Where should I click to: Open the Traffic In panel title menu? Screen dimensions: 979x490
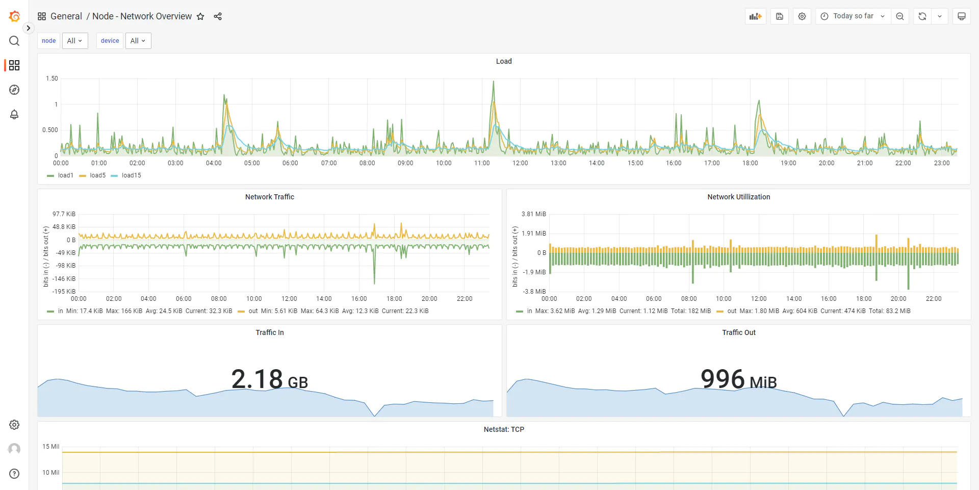pyautogui.click(x=270, y=332)
